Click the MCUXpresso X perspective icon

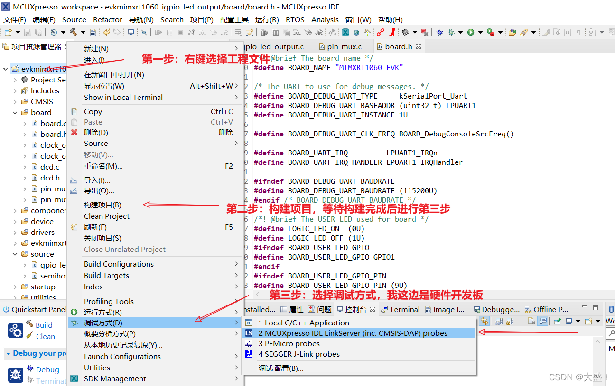pyautogui.click(x=345, y=32)
